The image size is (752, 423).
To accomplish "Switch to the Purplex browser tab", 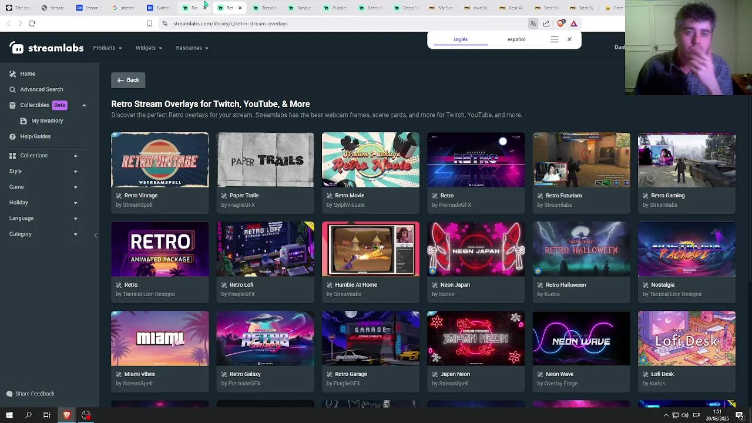I will point(335,8).
